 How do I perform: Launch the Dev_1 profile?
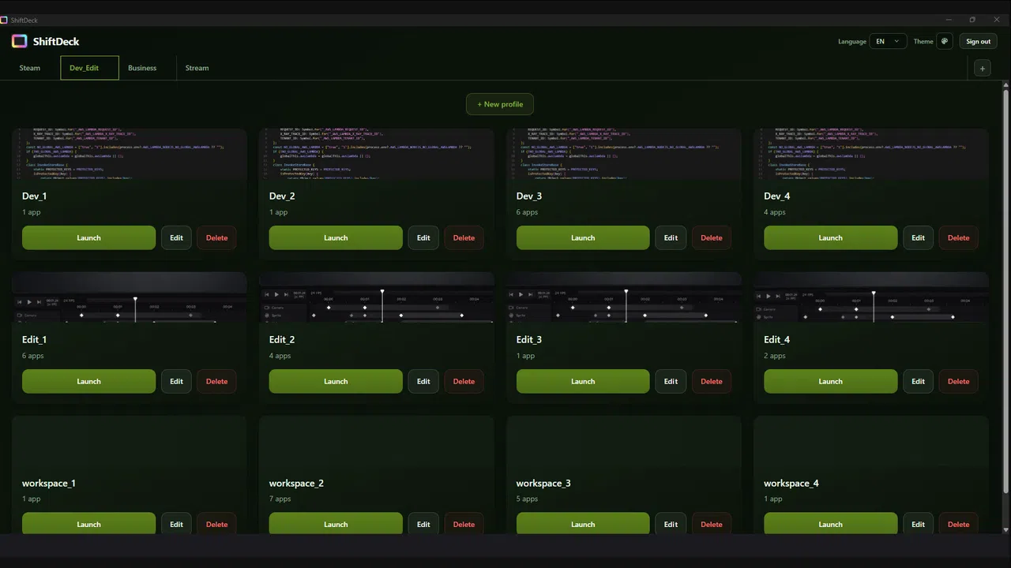pos(88,237)
